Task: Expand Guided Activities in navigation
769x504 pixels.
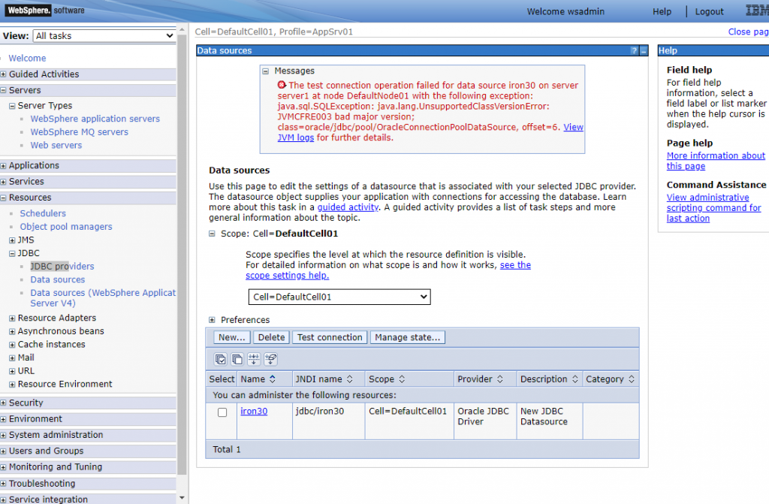Action: [4, 74]
